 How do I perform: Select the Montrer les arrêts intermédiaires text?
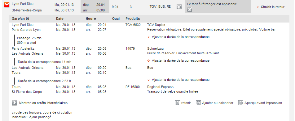click(43, 103)
